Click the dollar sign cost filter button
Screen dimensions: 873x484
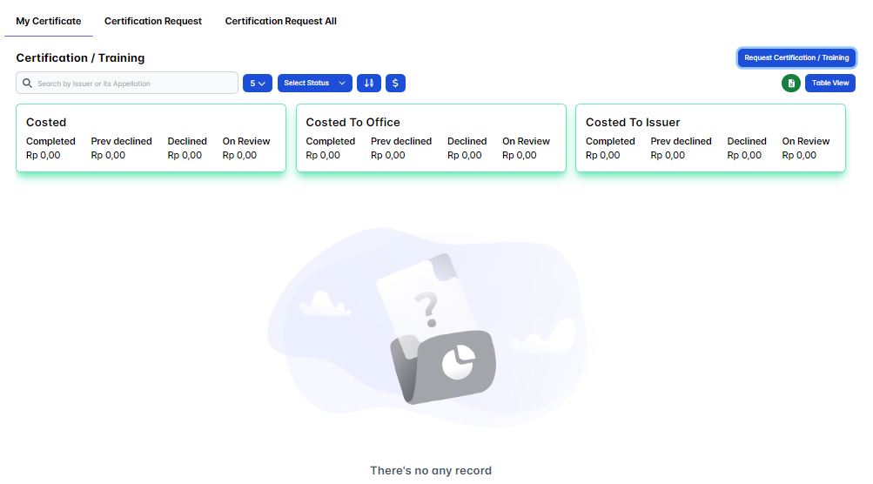pos(395,83)
